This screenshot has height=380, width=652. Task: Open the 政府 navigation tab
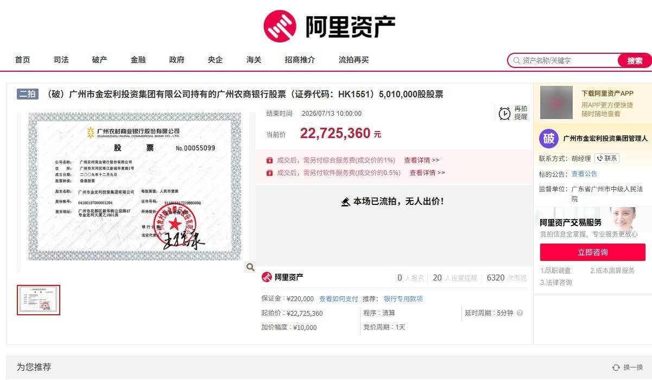tap(177, 60)
